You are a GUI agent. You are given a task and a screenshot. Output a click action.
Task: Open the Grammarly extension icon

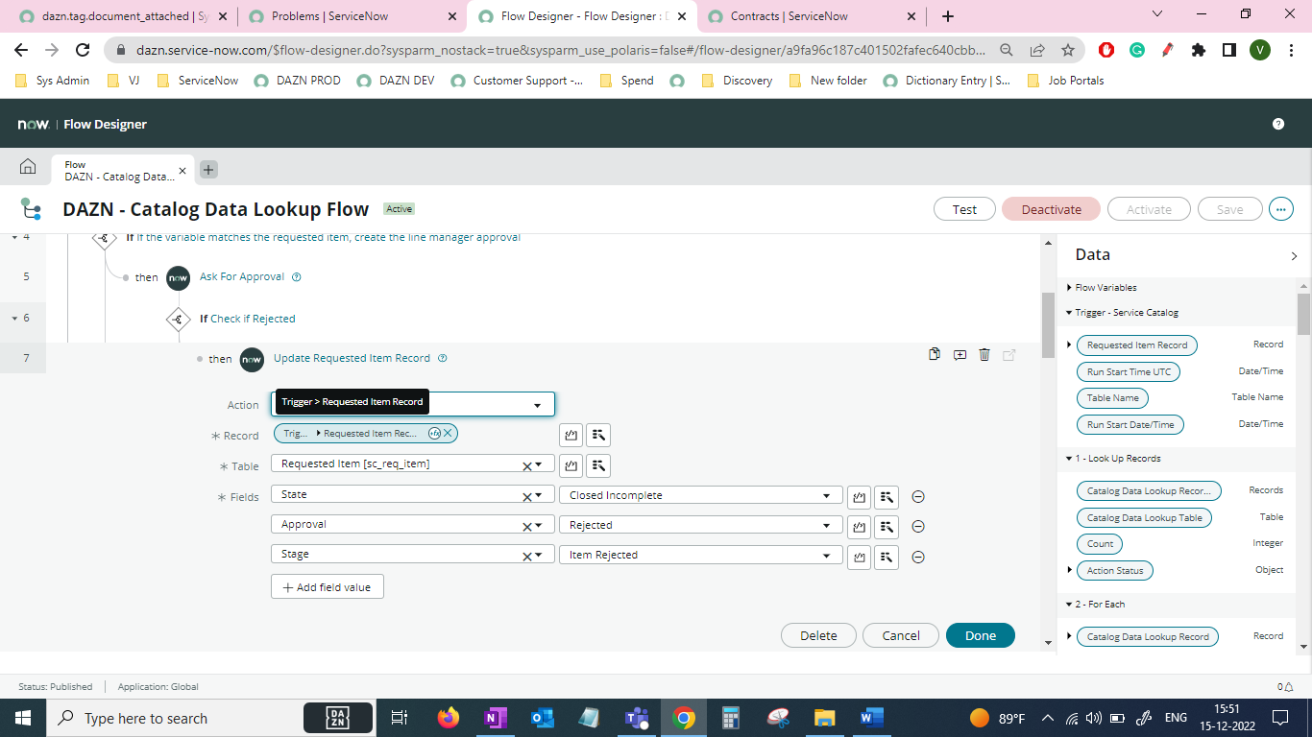[x=1136, y=50]
